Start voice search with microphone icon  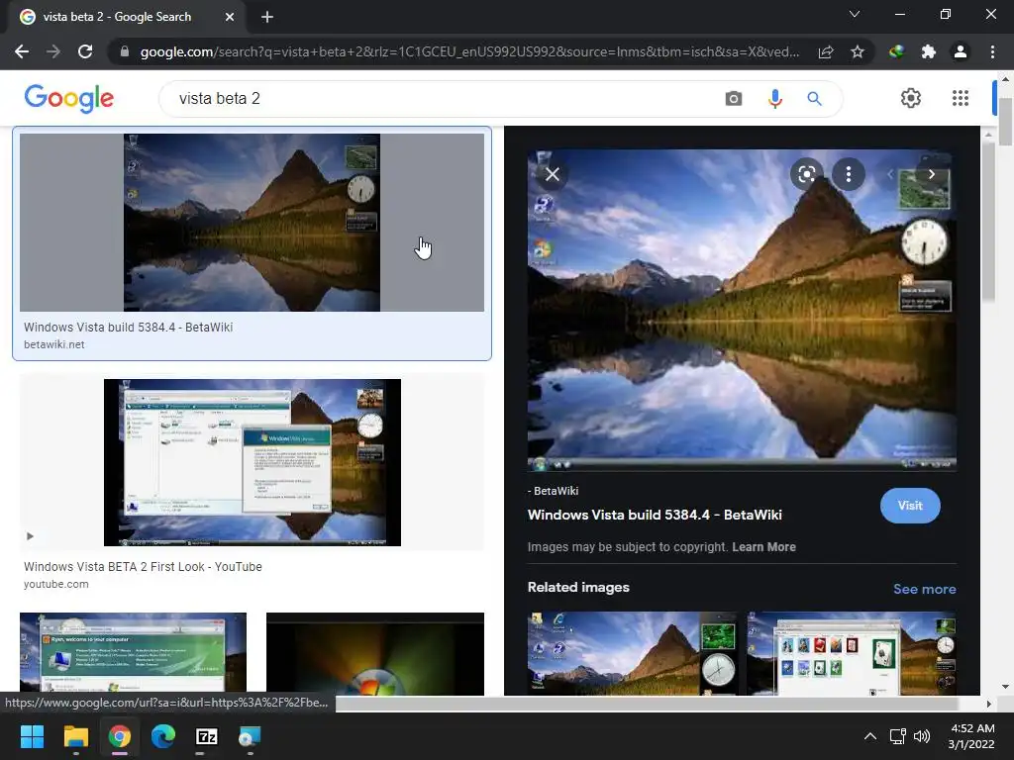tap(774, 98)
